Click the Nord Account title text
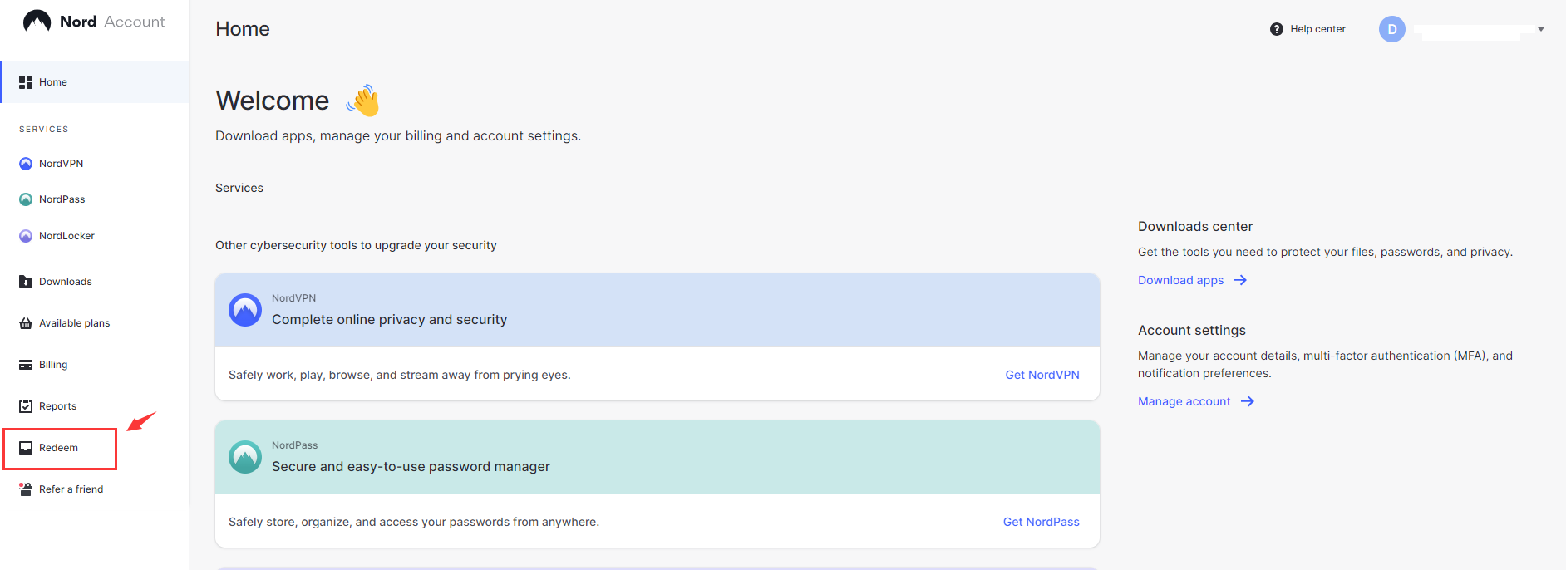Screen dimensions: 1566x570 (112, 22)
